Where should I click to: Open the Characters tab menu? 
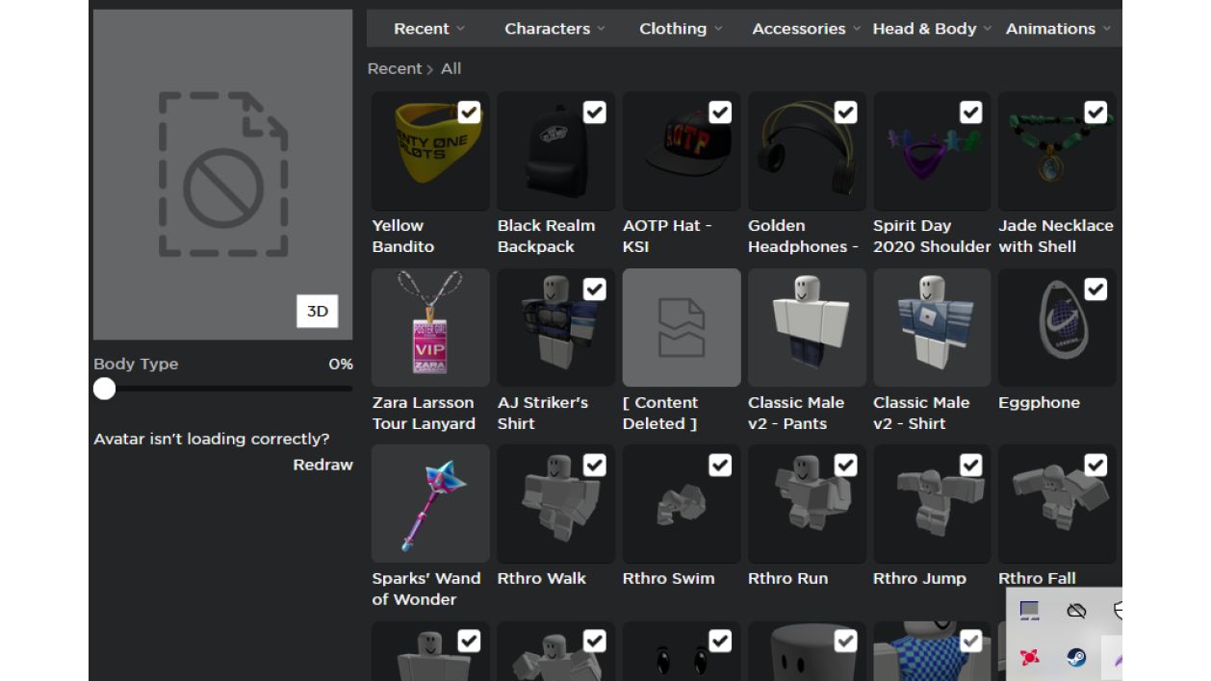click(x=555, y=29)
